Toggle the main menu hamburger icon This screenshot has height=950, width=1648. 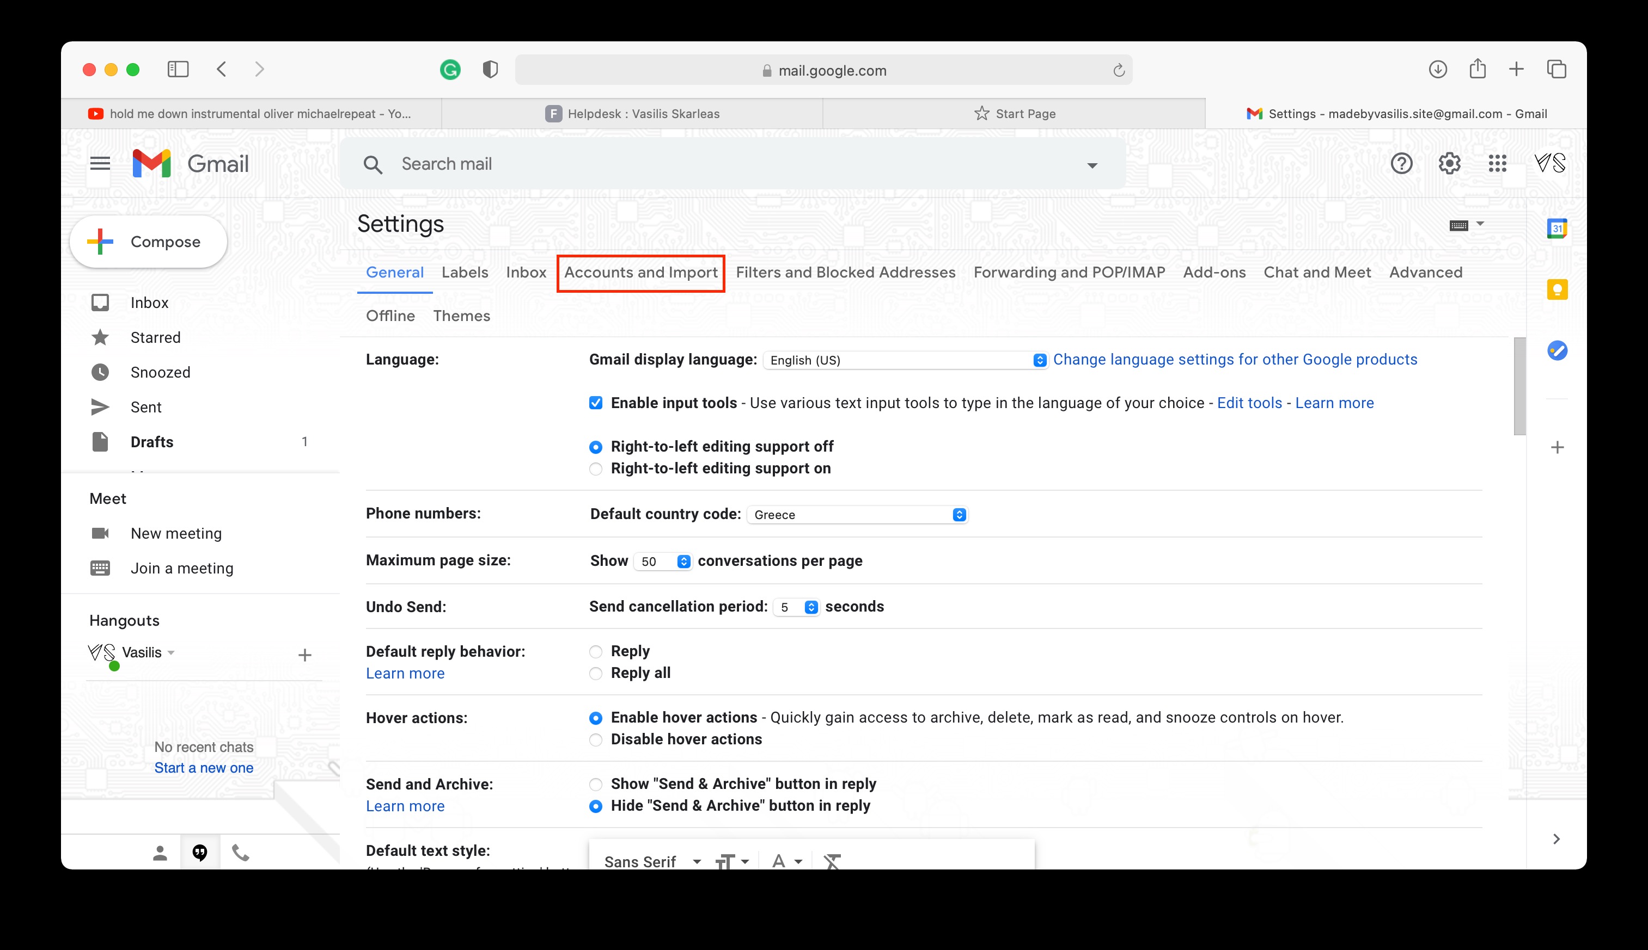tap(100, 163)
